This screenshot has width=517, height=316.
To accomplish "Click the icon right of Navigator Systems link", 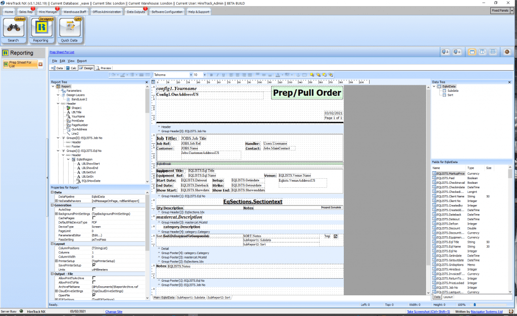I will tap(511, 311).
